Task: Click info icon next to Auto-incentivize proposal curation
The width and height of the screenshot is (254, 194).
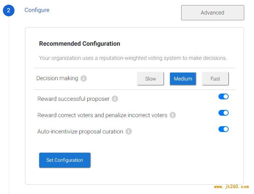Action: pyautogui.click(x=129, y=131)
